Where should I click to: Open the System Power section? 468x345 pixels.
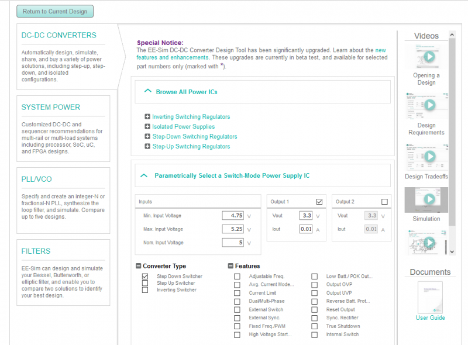[51, 108]
